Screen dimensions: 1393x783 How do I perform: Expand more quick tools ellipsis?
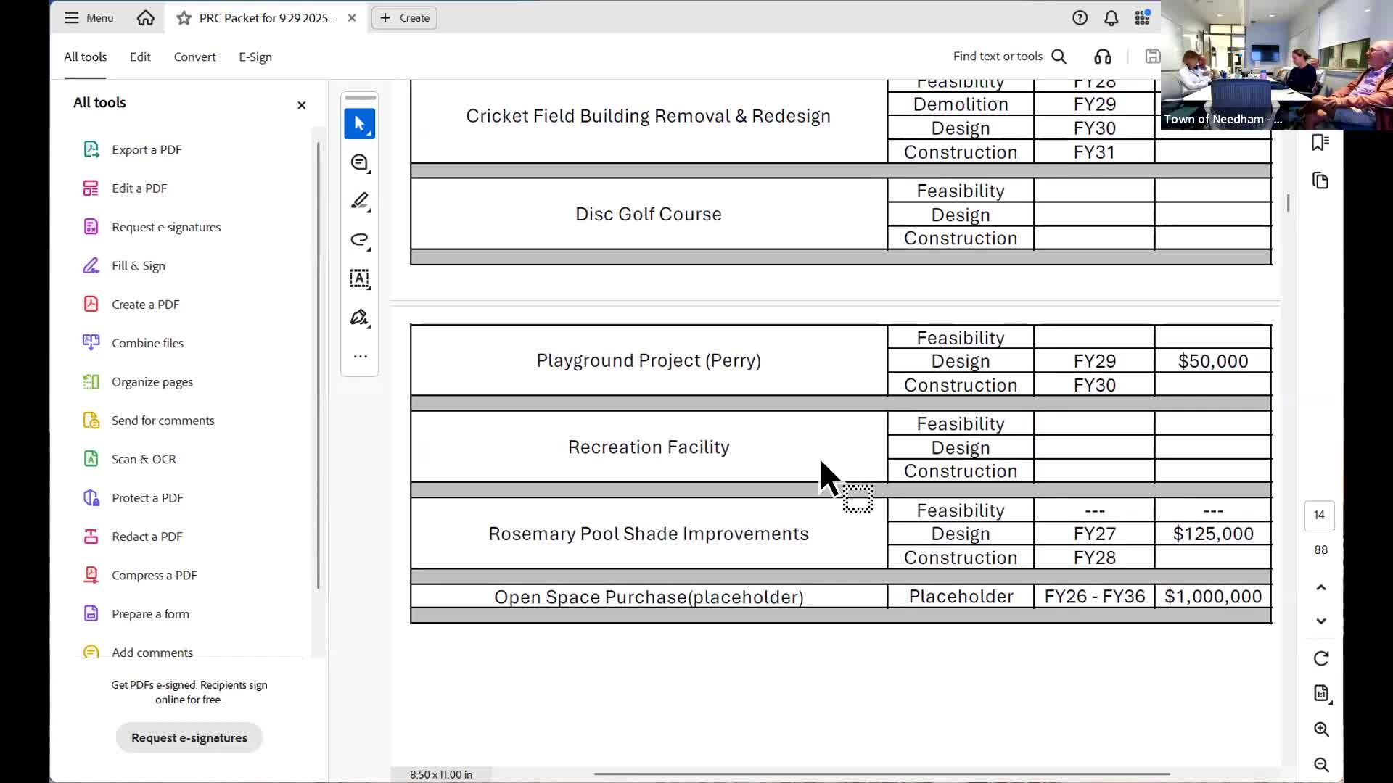click(x=360, y=357)
